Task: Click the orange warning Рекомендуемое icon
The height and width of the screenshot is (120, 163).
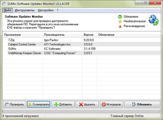Action: 120,26
